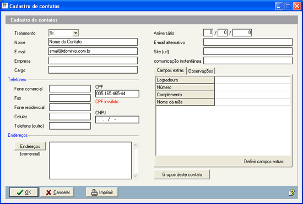Click the Fone comercial field
303x204 pixels.
70,89
